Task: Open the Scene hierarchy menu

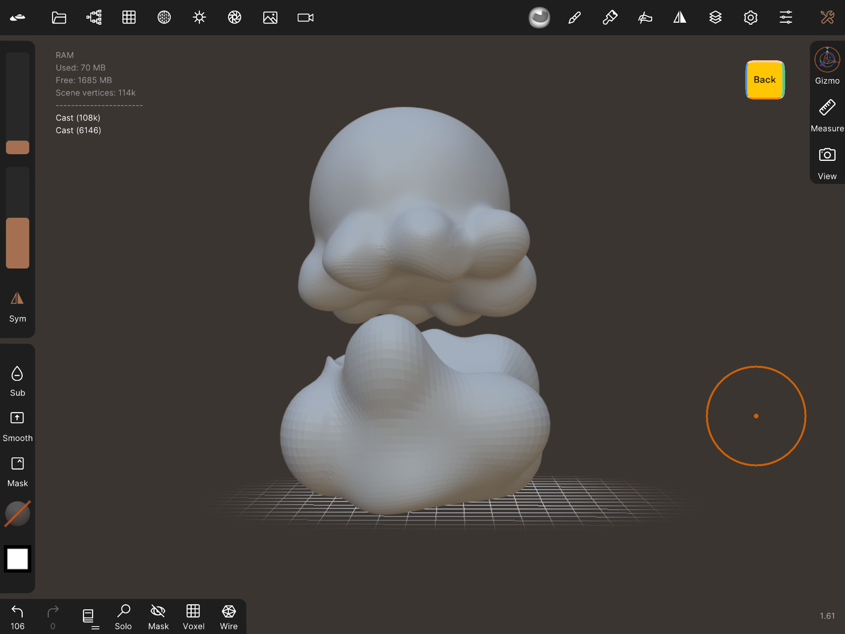Action: coord(94,18)
